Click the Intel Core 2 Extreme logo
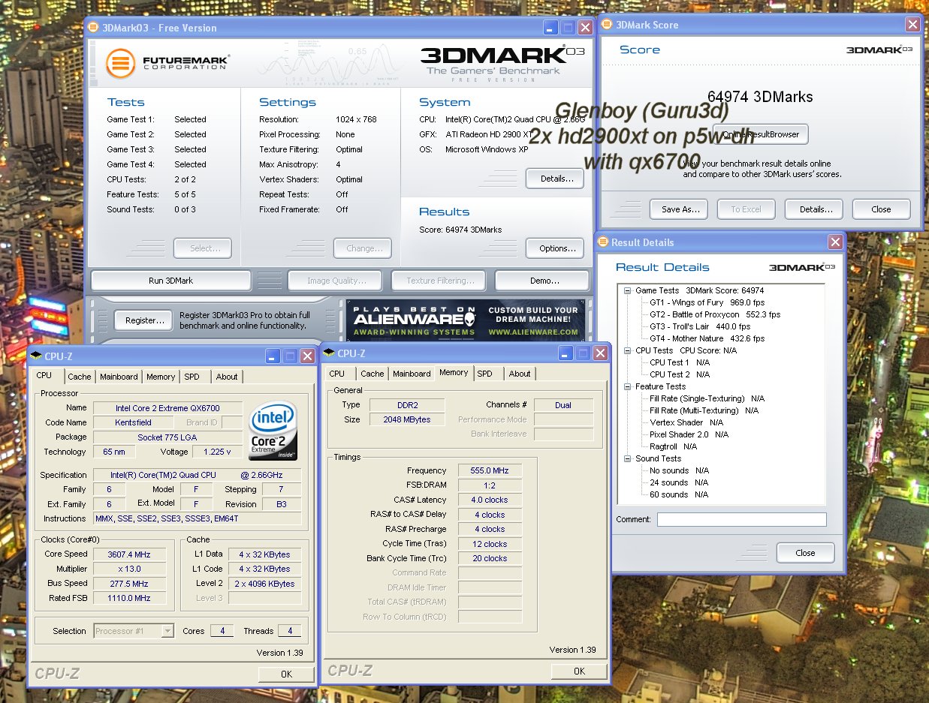Screen dimensions: 929x703 (x=273, y=431)
